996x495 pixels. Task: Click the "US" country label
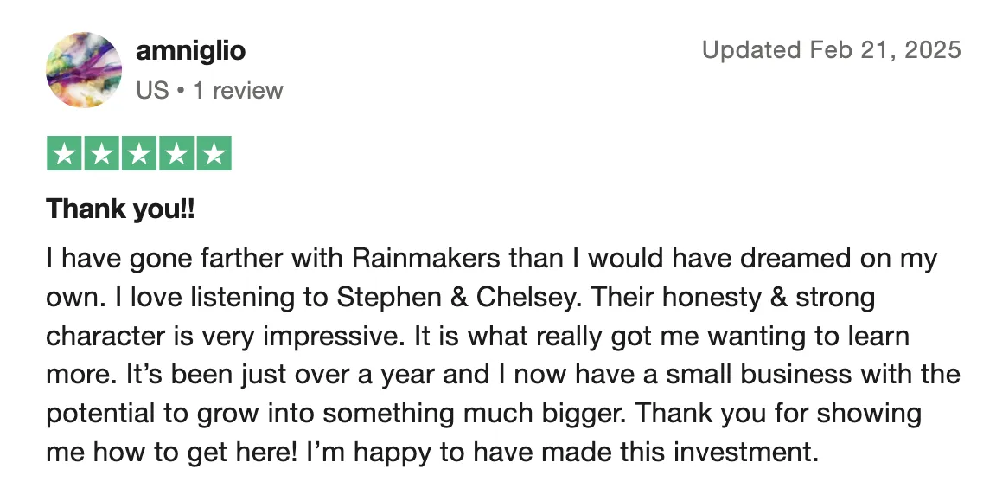point(152,90)
